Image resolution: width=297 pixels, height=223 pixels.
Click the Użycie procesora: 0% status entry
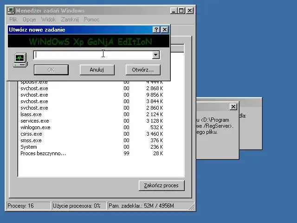79,206
